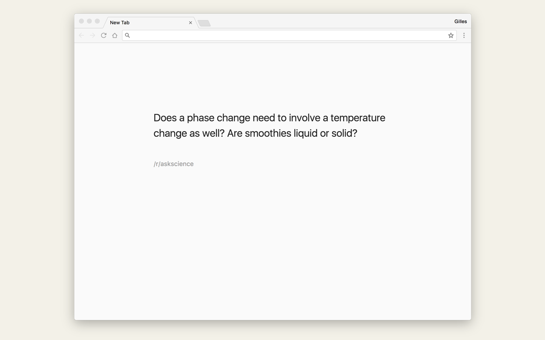Screen dimensions: 545x340
Task: Select the New Tab tab
Action: click(x=150, y=23)
